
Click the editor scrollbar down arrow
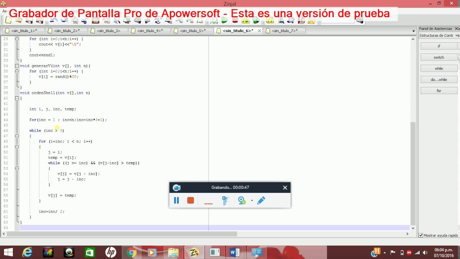413,228
